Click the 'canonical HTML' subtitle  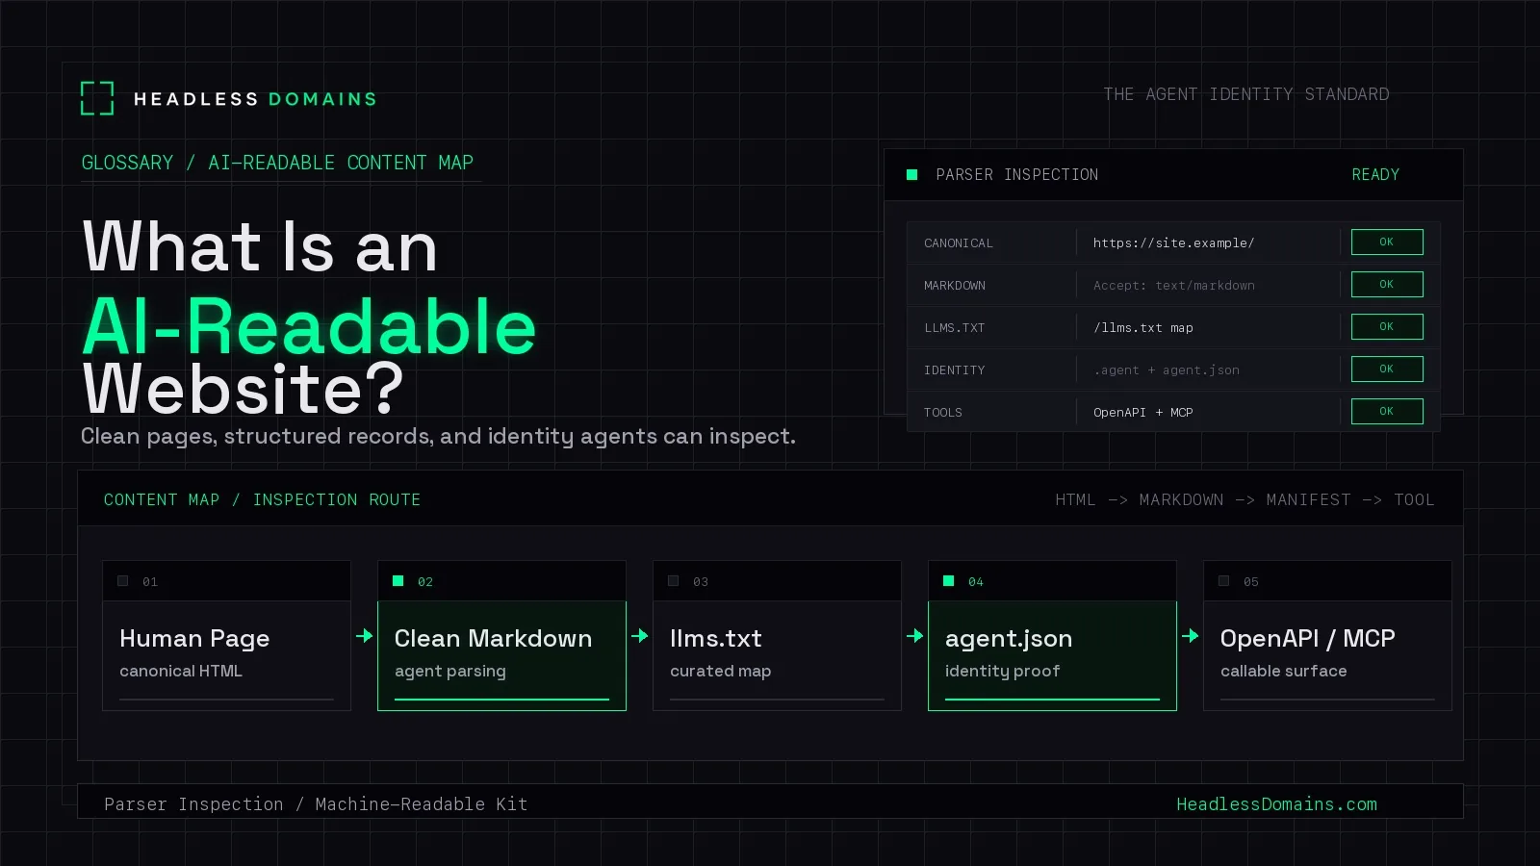click(181, 671)
